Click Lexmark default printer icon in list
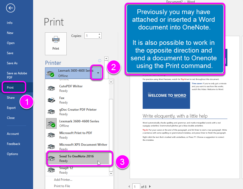The height and width of the screenshot is (189, 243). [x=51, y=123]
